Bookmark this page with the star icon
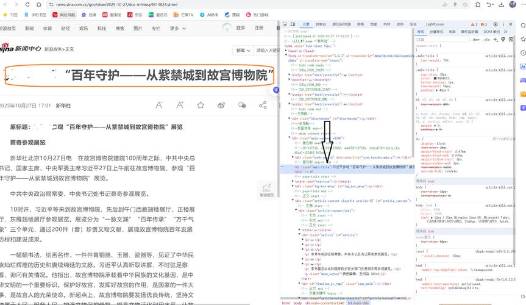 click(465, 5)
